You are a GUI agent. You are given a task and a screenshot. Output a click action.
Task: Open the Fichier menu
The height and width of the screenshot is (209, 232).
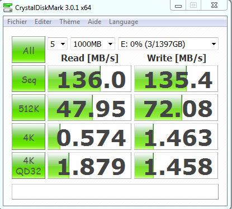pyautogui.click(x=17, y=22)
